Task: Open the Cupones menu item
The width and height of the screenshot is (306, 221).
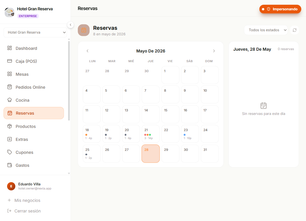Action: [34, 152]
